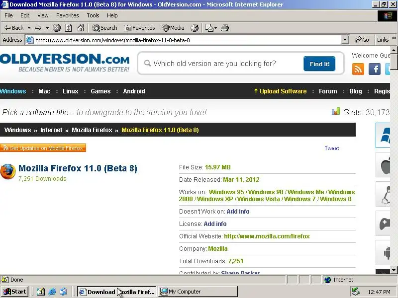This screenshot has height=298, width=398.
Task: Open the Search pane from the toolbar
Action: pyautogui.click(x=104, y=28)
